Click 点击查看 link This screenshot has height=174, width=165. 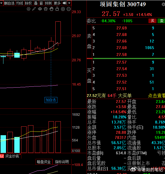click(156, 96)
